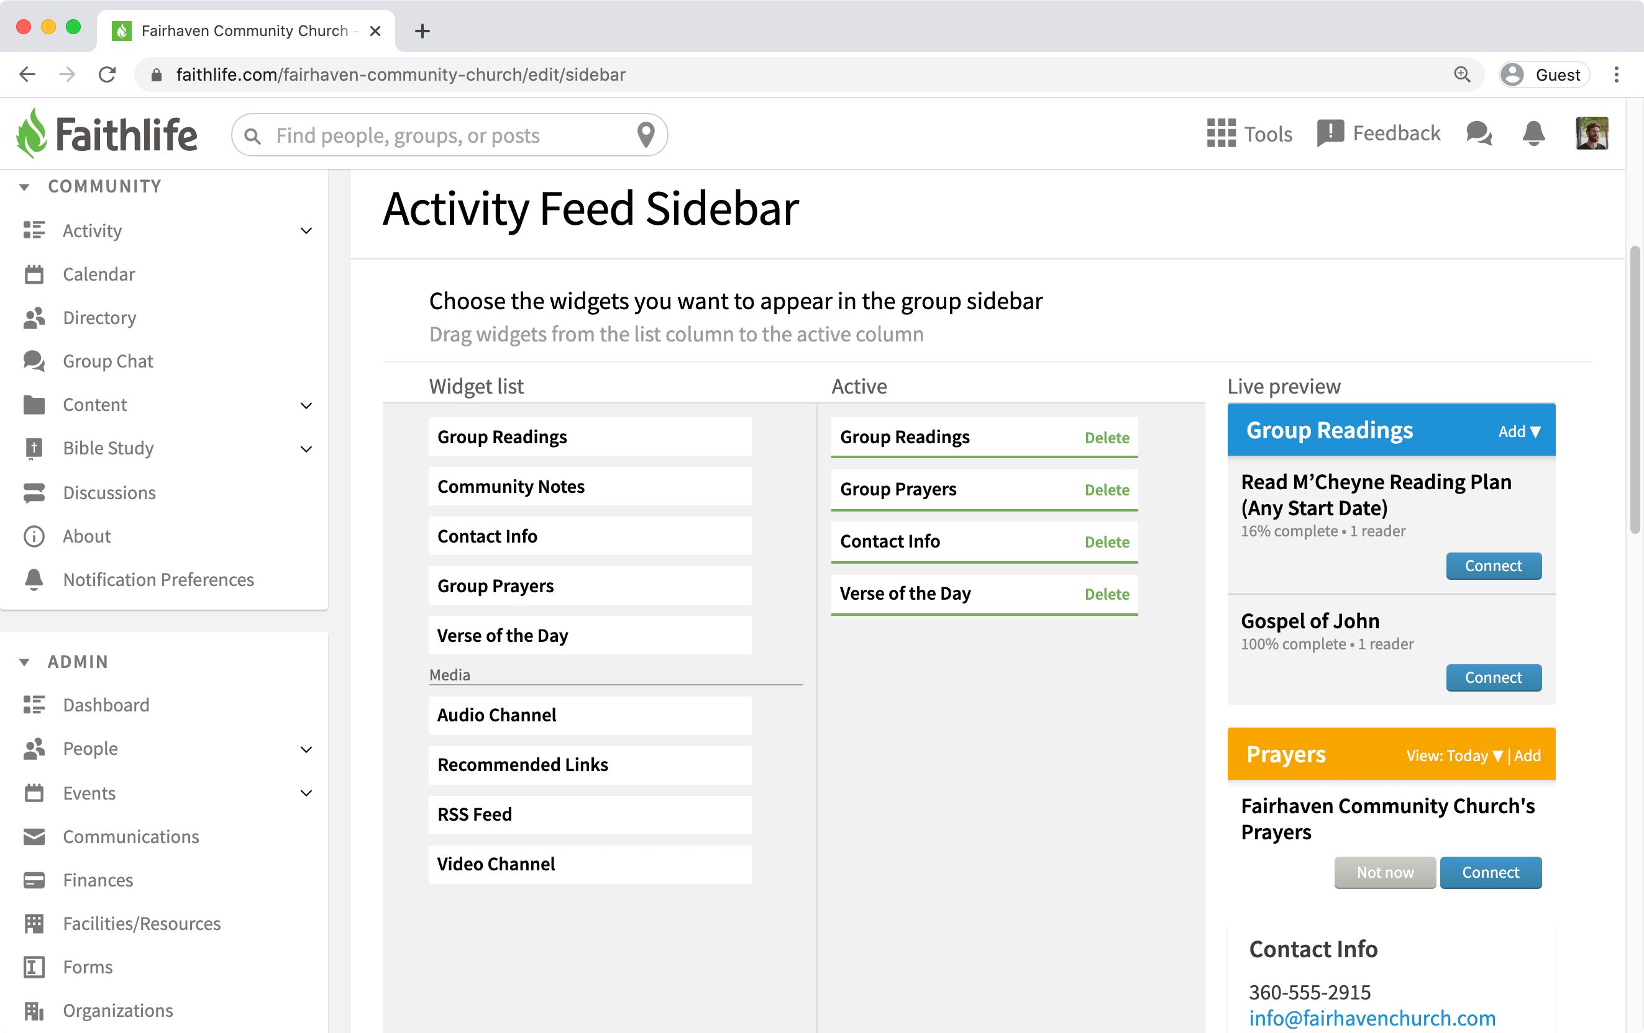Open Directory in the sidebar
This screenshot has height=1033, width=1644.
pos(99,318)
